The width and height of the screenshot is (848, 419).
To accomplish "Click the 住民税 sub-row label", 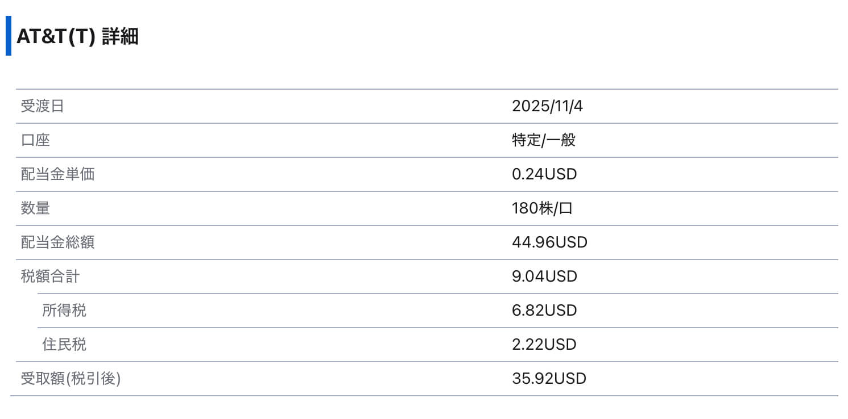I will [64, 345].
